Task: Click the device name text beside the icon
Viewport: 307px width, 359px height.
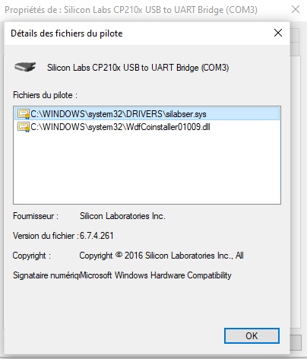Action: click(138, 68)
